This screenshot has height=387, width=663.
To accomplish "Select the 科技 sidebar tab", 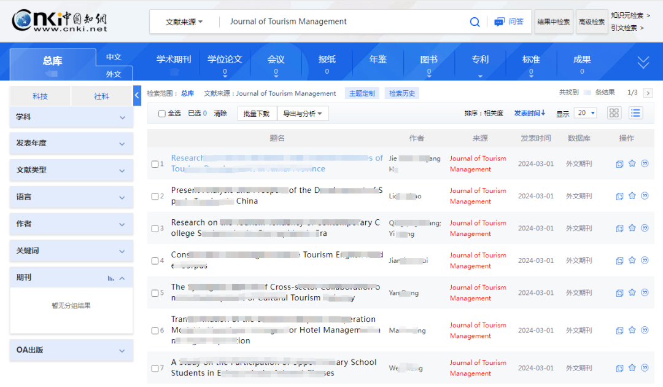I will pos(40,96).
